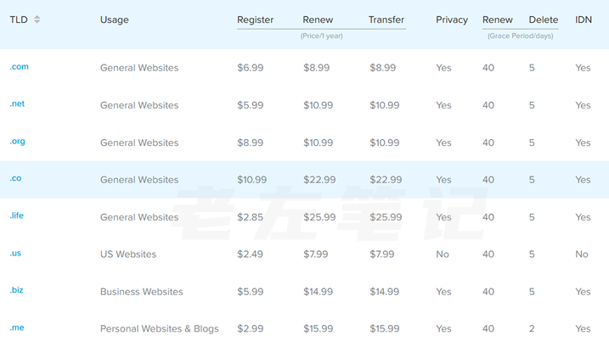Viewport: 609px width, 341px height.
Task: Open the .life TLD link
Action: tap(17, 216)
